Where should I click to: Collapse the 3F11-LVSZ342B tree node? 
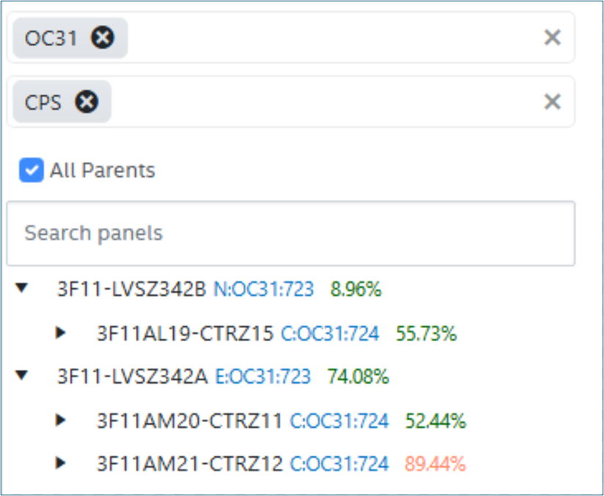[22, 289]
